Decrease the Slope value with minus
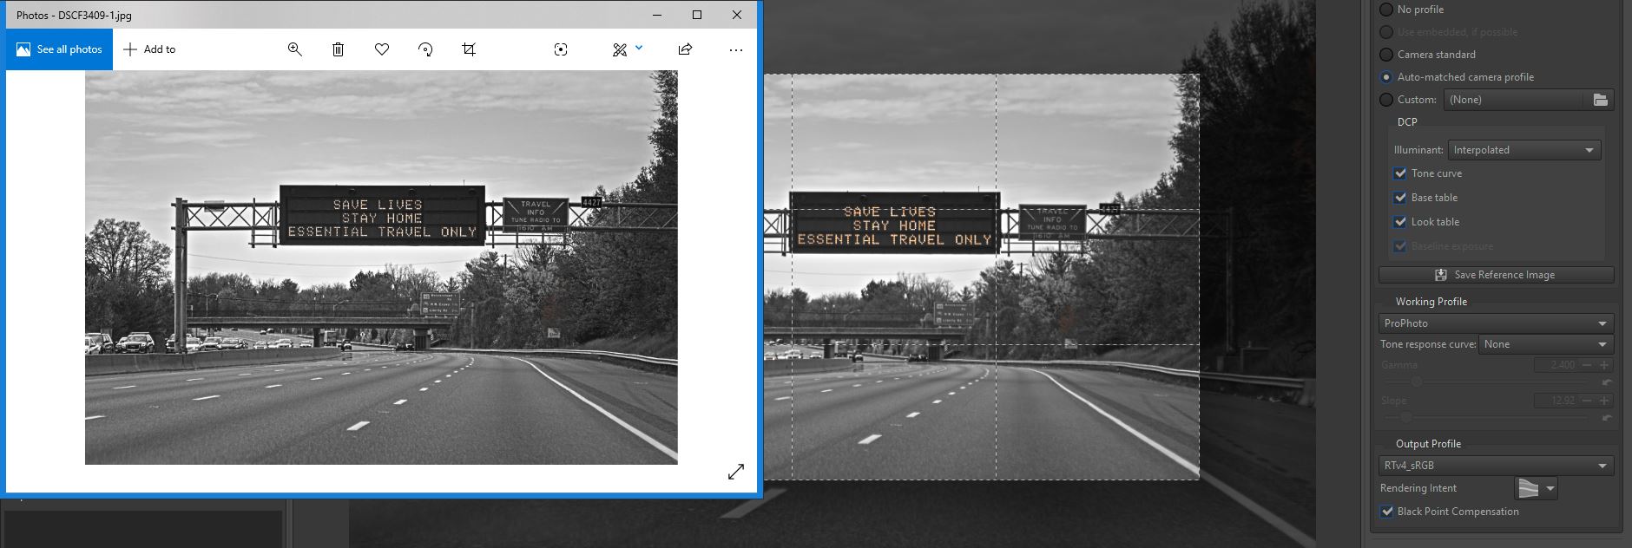Viewport: 1632px width, 548px height. tap(1587, 401)
